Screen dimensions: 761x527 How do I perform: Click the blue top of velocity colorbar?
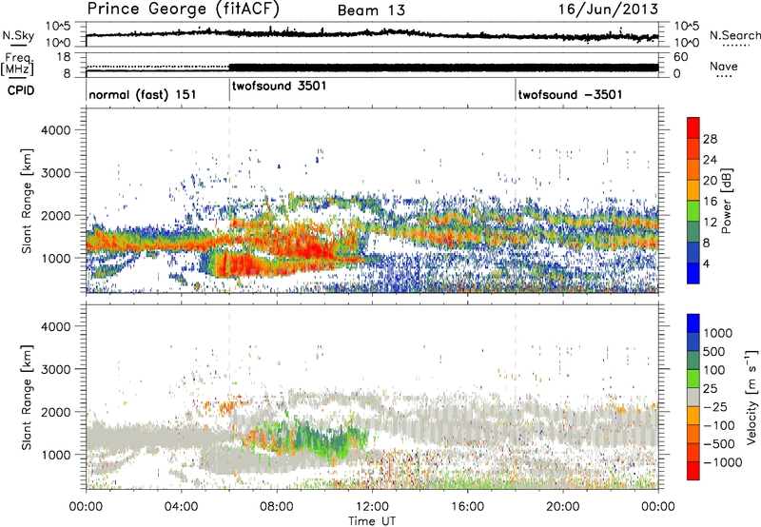[693, 323]
